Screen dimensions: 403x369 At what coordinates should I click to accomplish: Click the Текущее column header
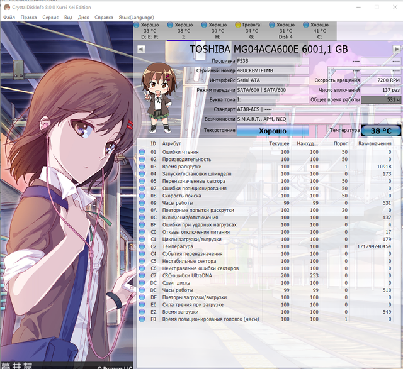pos(279,144)
